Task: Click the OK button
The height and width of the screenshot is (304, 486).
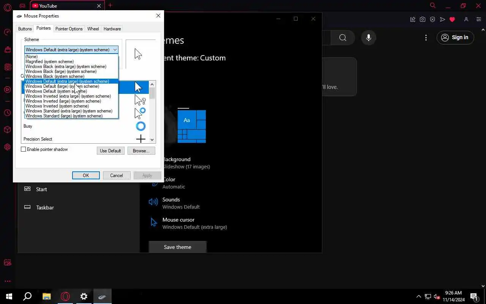Action: pyautogui.click(x=86, y=176)
